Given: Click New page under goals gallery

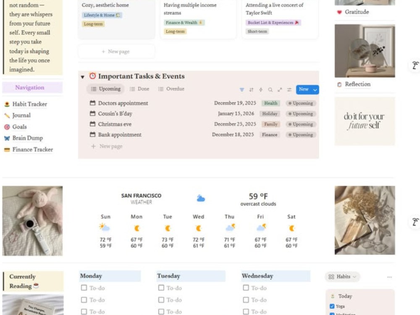Looking at the screenshot, I should pos(116,51).
